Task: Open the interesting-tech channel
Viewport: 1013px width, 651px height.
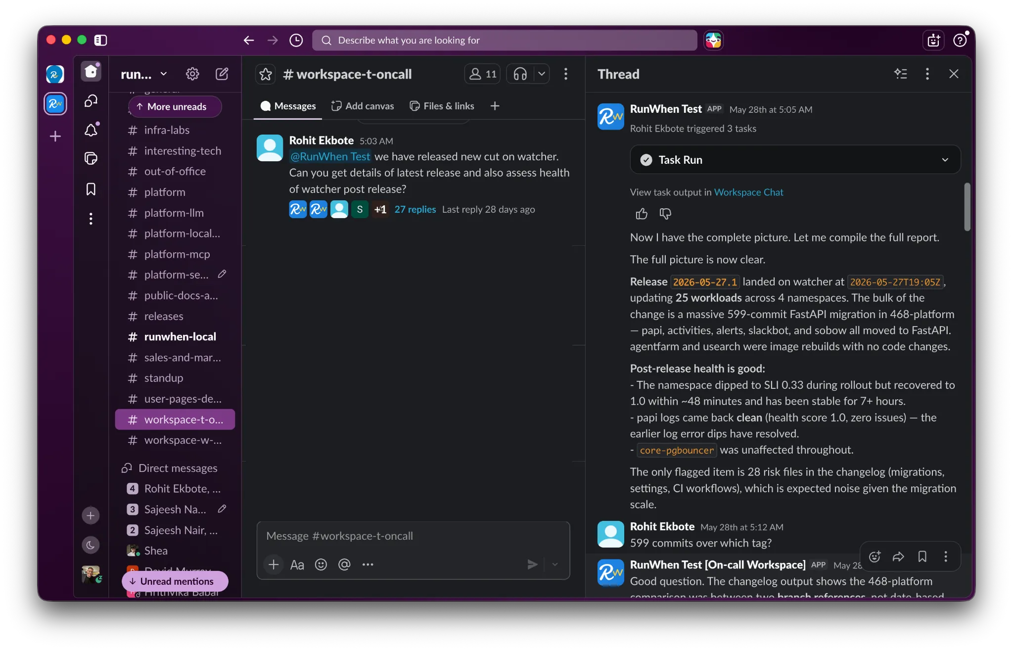Action: coord(175,151)
